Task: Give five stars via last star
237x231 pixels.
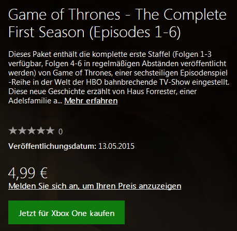Action: coord(50,131)
